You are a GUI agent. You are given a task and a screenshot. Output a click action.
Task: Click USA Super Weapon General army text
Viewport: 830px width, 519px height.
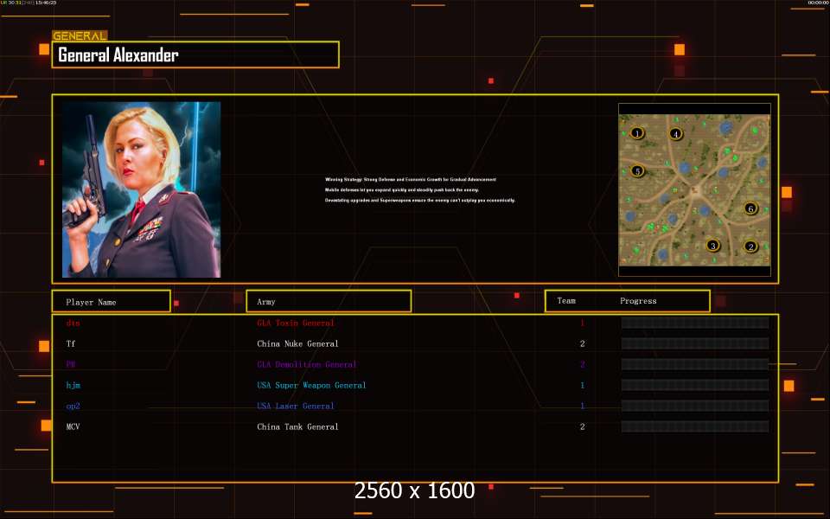[311, 385]
